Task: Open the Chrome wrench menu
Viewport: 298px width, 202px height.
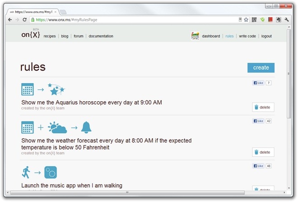Action: point(287,19)
